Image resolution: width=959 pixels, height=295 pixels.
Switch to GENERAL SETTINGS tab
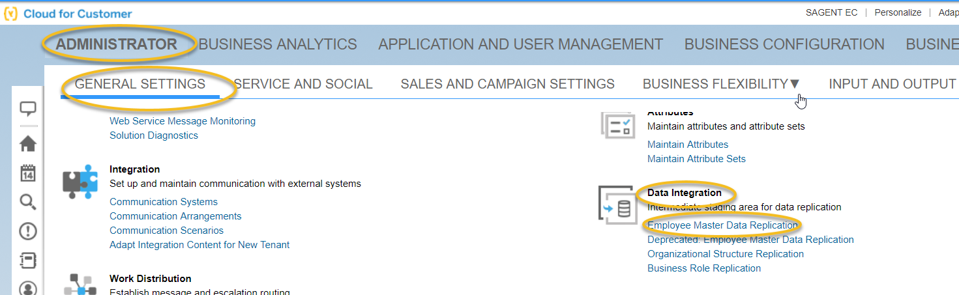tap(140, 84)
